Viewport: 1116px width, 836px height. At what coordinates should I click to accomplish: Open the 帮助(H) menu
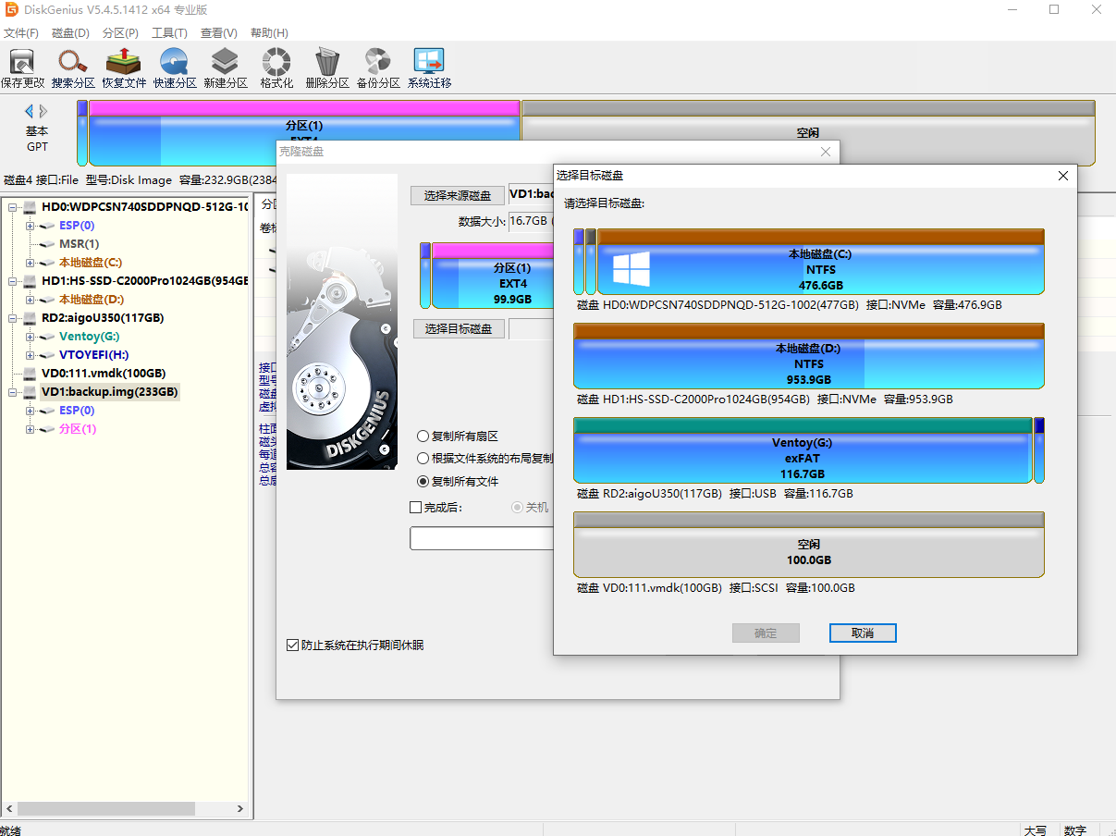click(x=269, y=32)
